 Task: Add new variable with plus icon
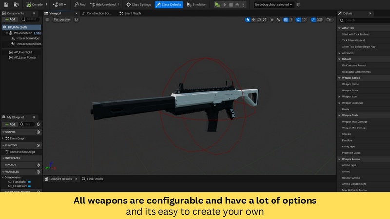[38, 172]
